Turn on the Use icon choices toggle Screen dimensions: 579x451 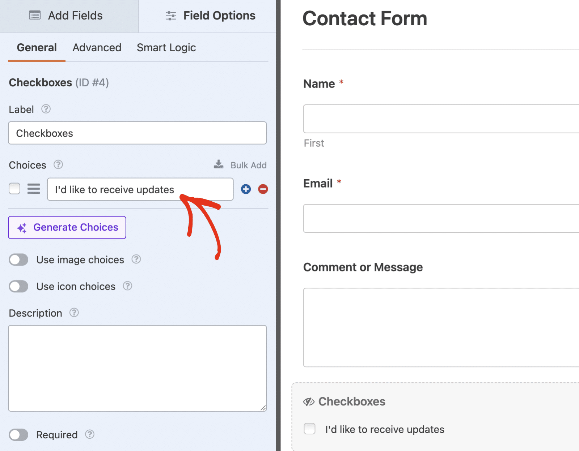18,286
